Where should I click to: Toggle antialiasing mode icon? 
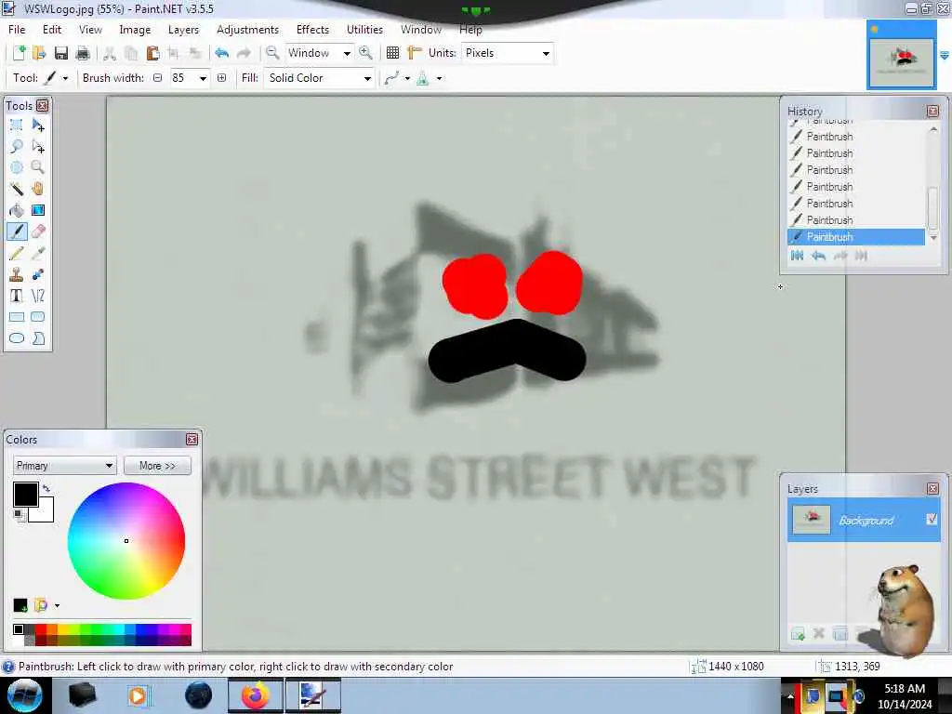point(391,78)
